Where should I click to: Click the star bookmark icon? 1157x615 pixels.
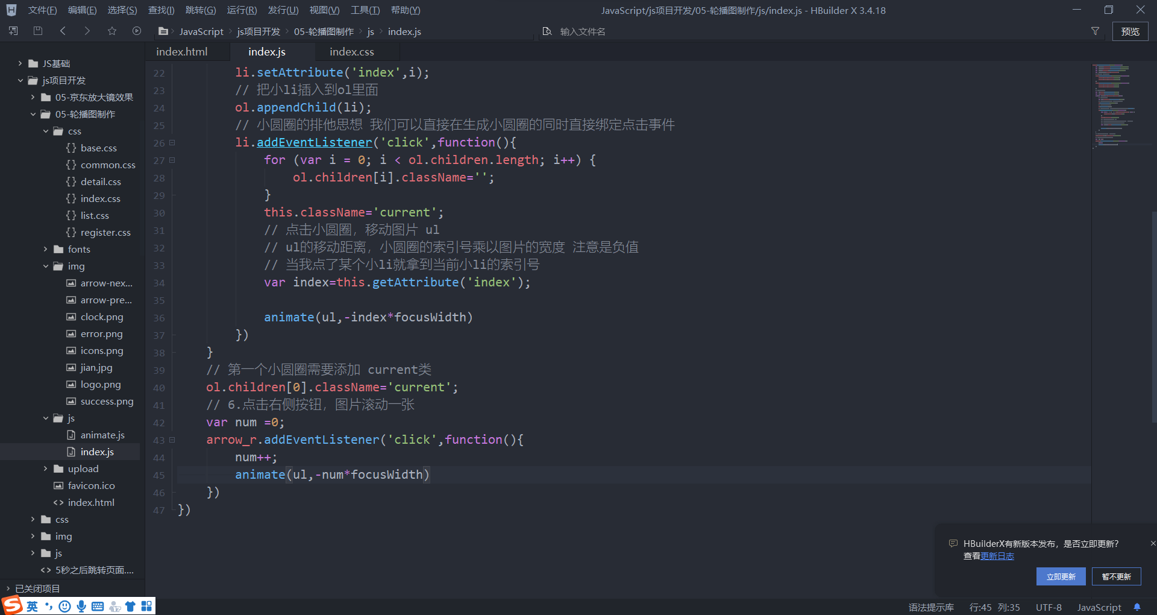coord(111,31)
